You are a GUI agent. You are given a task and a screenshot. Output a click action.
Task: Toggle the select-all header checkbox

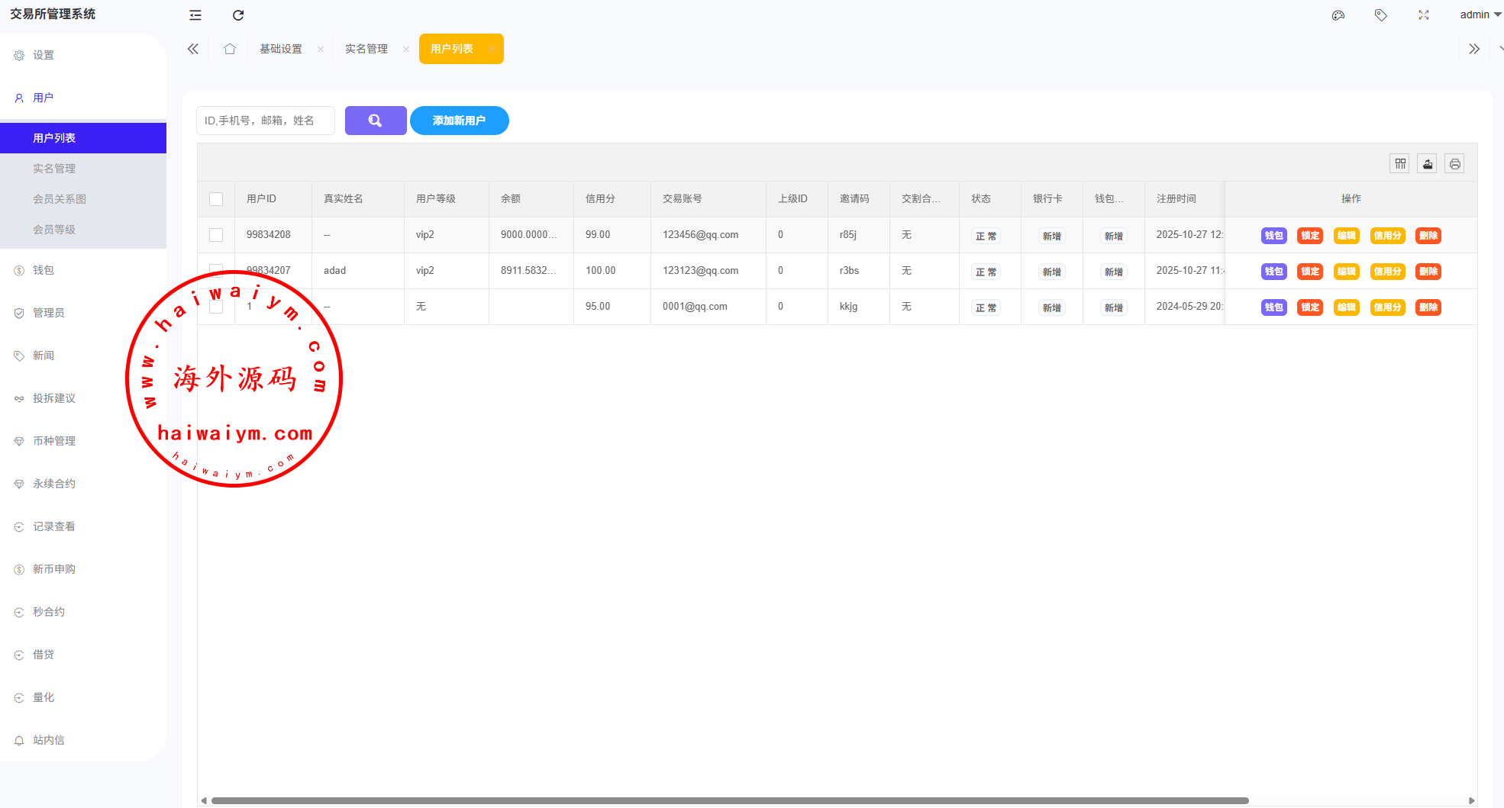(216, 199)
